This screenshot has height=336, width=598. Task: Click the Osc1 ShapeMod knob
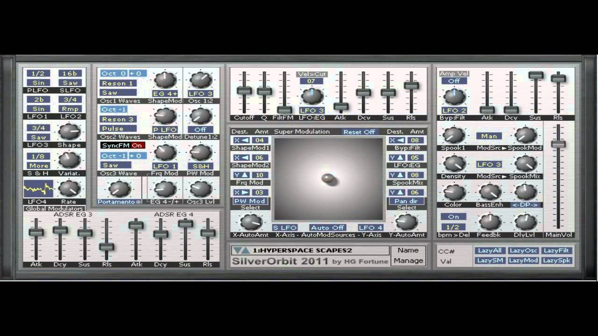[x=165, y=80]
